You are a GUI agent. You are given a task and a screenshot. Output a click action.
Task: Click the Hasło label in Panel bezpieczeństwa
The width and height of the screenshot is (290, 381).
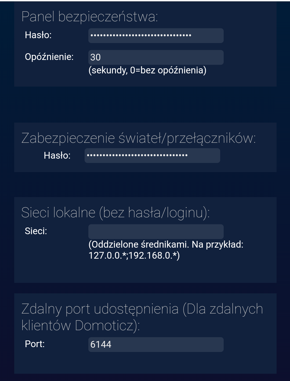click(38, 35)
